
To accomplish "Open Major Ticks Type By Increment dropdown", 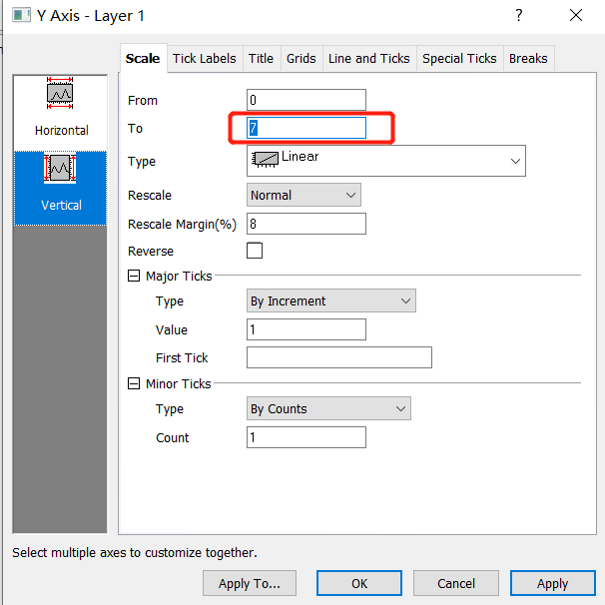I will [x=331, y=301].
